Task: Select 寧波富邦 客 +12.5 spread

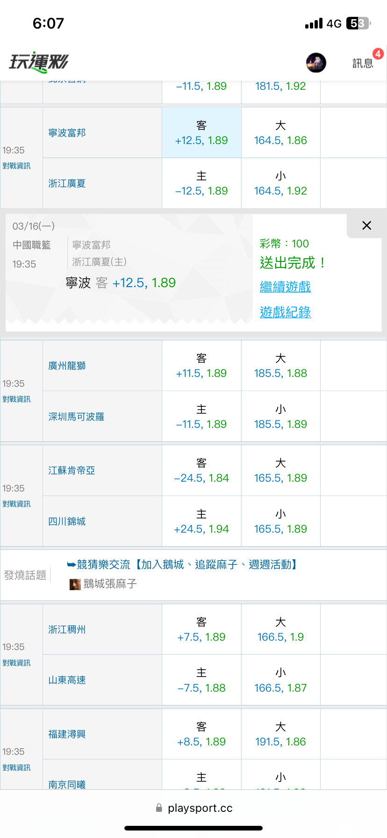Action: point(201,133)
